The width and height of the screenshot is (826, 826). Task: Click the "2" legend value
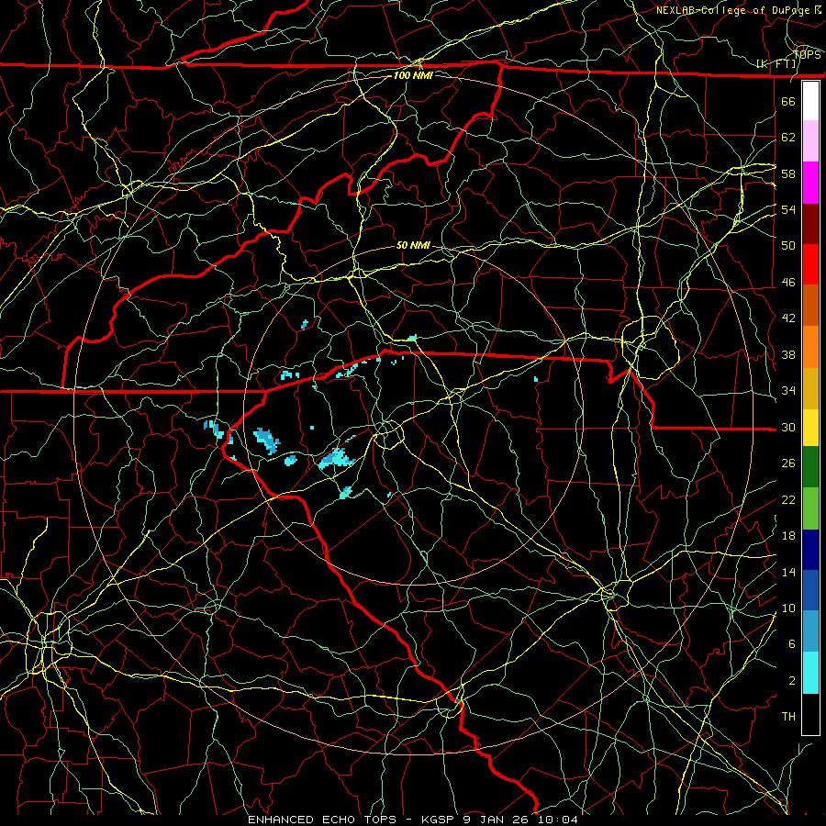[x=792, y=681]
